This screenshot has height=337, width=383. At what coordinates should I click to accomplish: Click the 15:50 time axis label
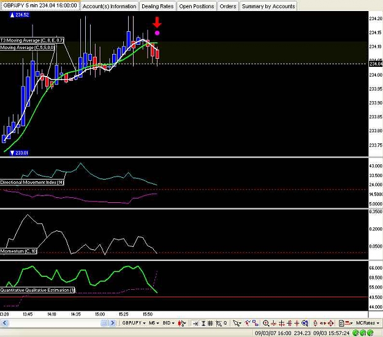click(148, 314)
